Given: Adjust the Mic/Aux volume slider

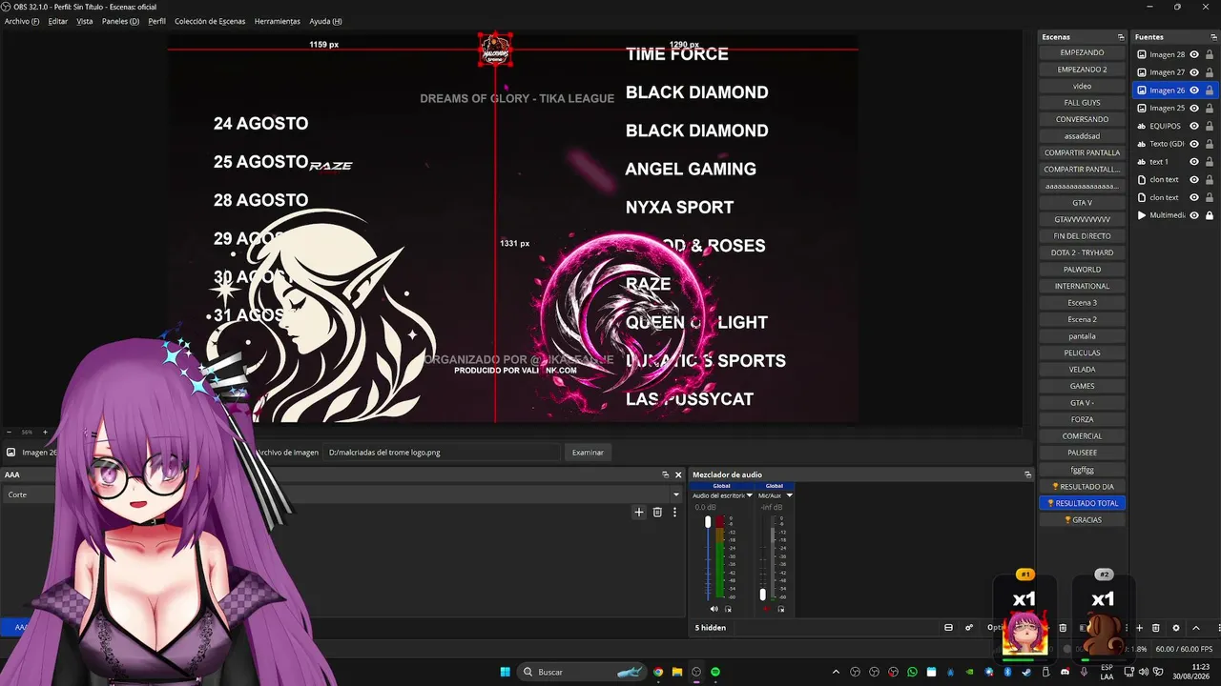Looking at the screenshot, I should (x=762, y=595).
